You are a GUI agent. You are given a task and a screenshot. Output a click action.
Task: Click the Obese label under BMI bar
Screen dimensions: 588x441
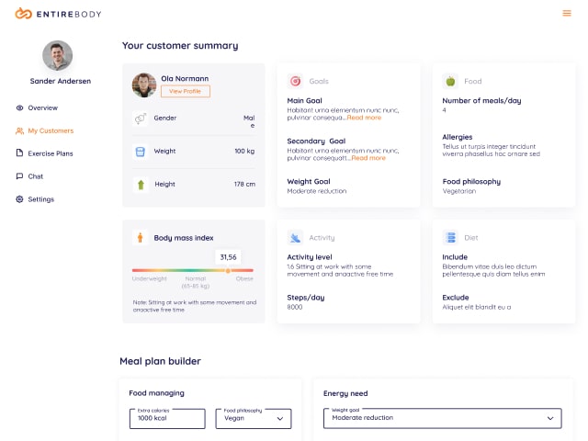[244, 278]
